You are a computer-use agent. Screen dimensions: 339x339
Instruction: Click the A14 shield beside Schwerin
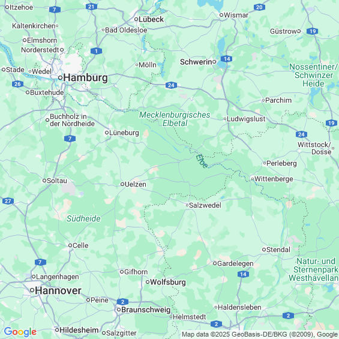[227, 59]
